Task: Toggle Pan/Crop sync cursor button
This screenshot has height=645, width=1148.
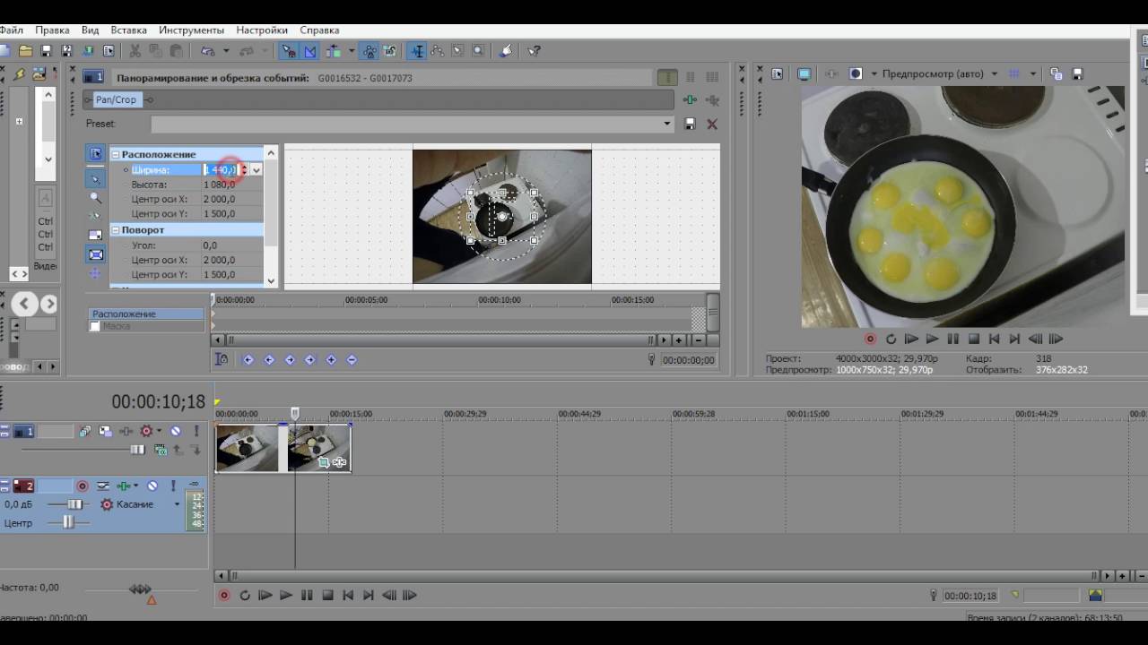Action: pyautogui.click(x=221, y=359)
